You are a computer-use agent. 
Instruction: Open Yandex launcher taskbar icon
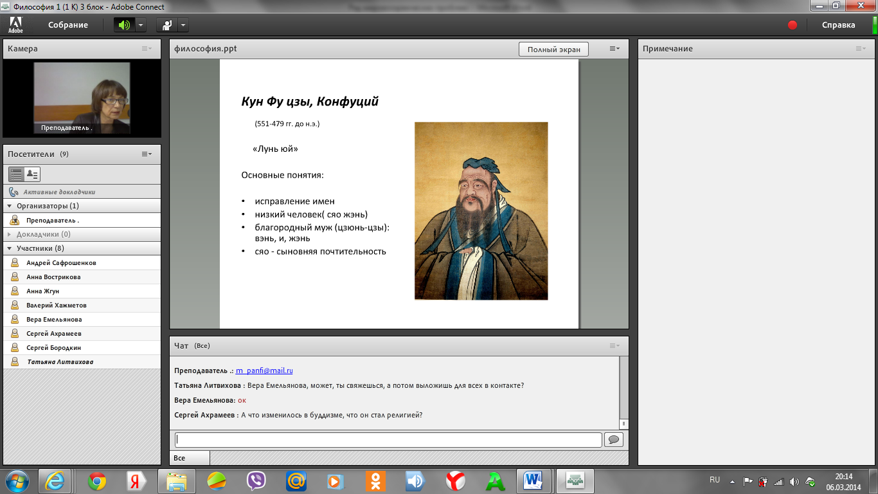136,480
